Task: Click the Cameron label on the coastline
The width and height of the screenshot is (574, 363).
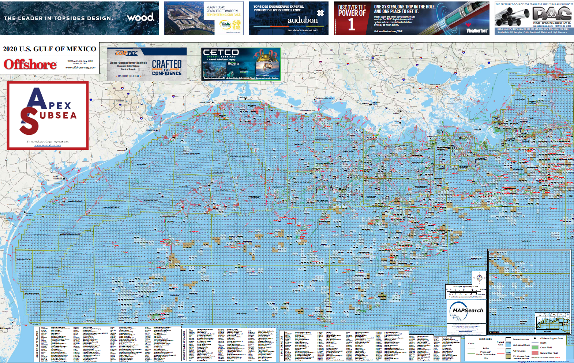Action: [x=243, y=97]
